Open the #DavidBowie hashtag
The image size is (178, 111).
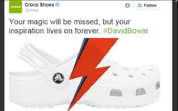[x=125, y=31]
